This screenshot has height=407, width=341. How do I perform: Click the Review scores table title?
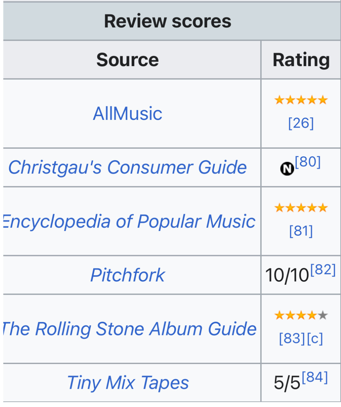click(168, 21)
